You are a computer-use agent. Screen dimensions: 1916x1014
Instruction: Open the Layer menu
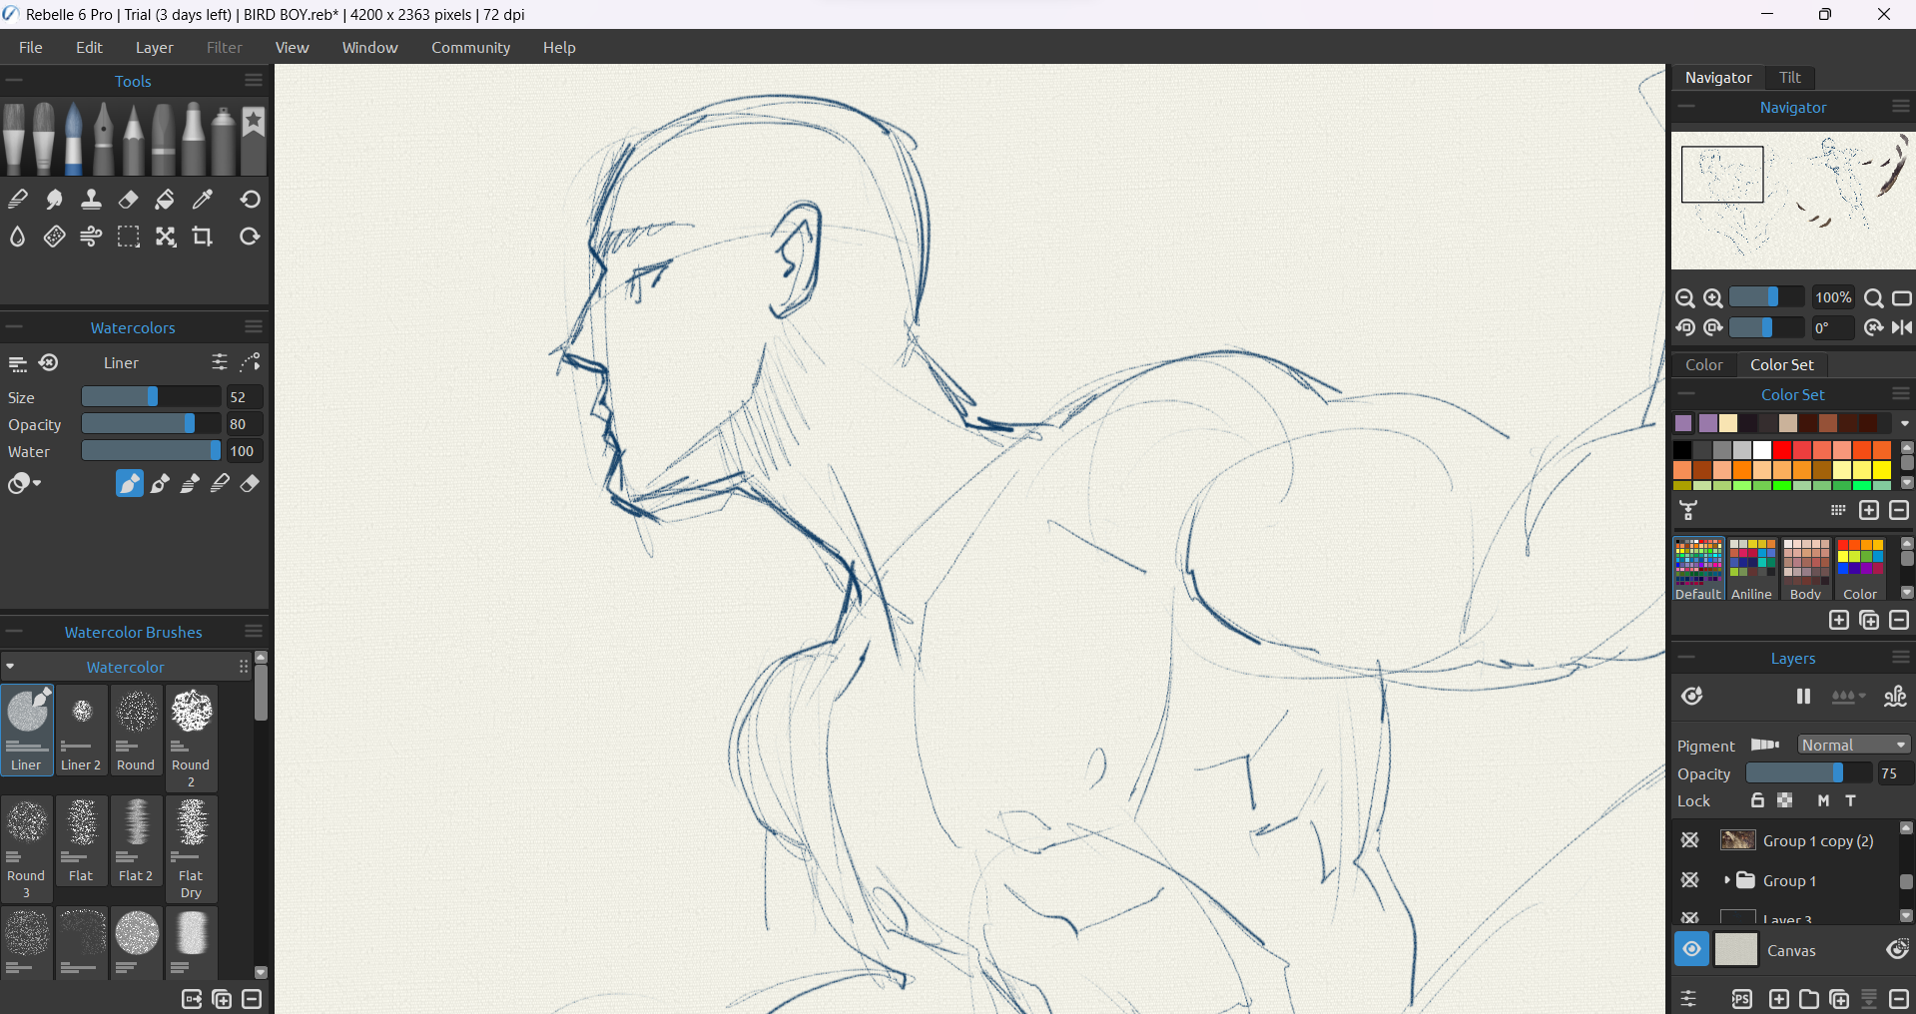[155, 47]
